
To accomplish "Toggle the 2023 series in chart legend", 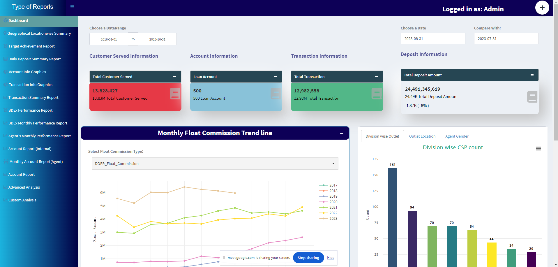I will [x=328, y=218].
